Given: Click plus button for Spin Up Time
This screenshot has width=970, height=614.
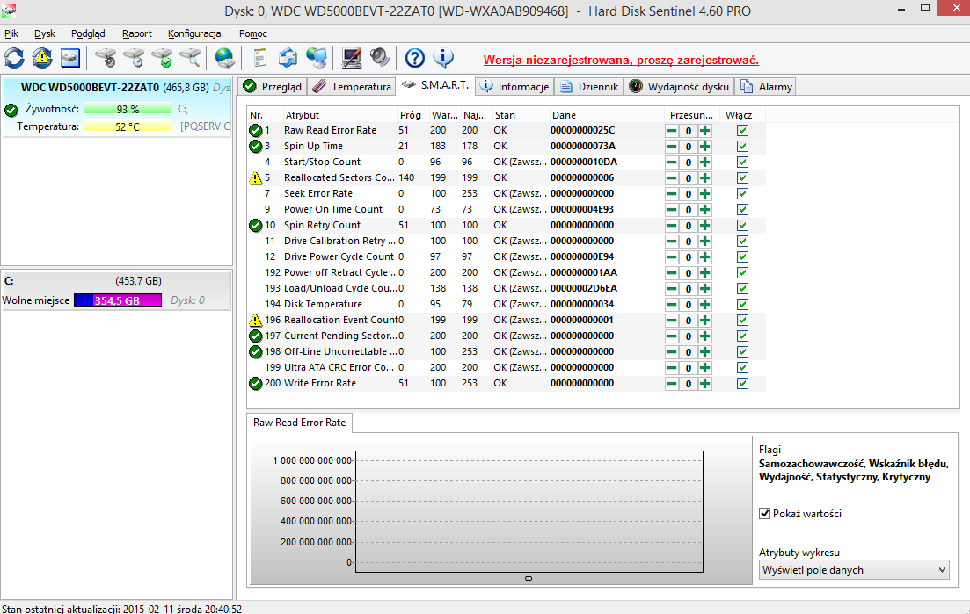Looking at the screenshot, I should coord(704,147).
